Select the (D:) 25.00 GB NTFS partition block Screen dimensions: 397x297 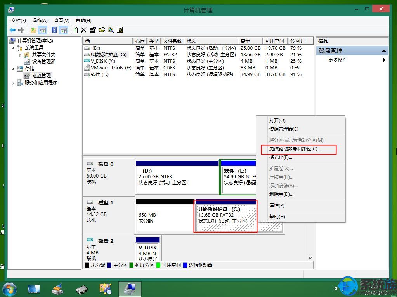[177, 177]
